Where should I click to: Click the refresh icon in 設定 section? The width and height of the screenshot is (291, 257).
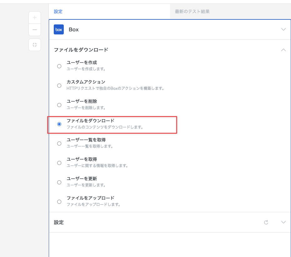(266, 222)
